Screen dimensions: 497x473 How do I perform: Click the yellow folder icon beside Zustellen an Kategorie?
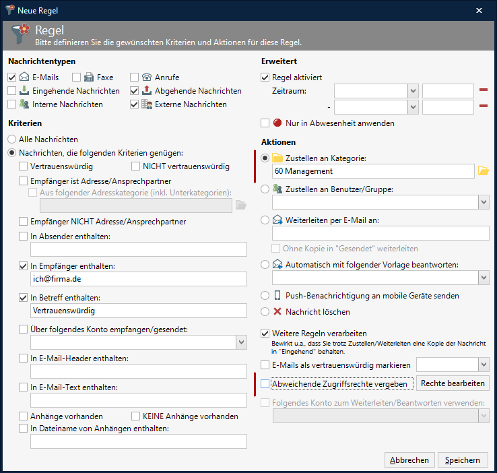coord(277,158)
